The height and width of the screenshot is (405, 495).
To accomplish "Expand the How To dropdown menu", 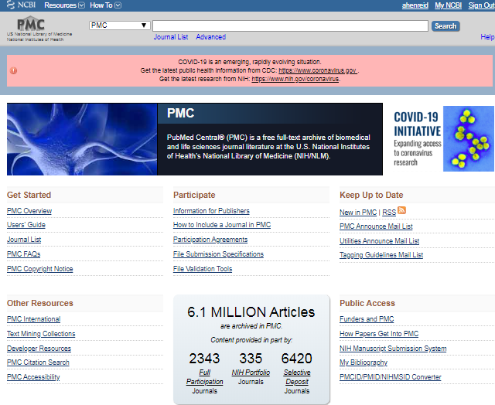I will coord(105,5).
